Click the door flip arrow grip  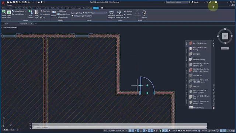(147, 85)
